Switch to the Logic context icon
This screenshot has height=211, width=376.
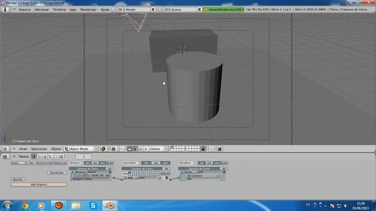[33, 156]
